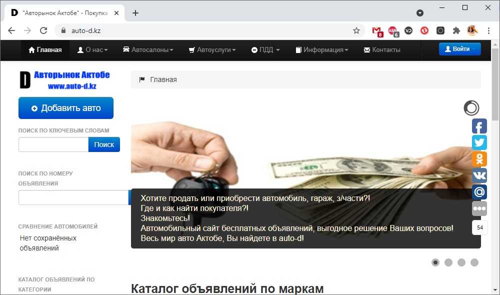Expand the Автосалоны dropdown menu
This screenshot has width=500, height=295.
pos(148,50)
